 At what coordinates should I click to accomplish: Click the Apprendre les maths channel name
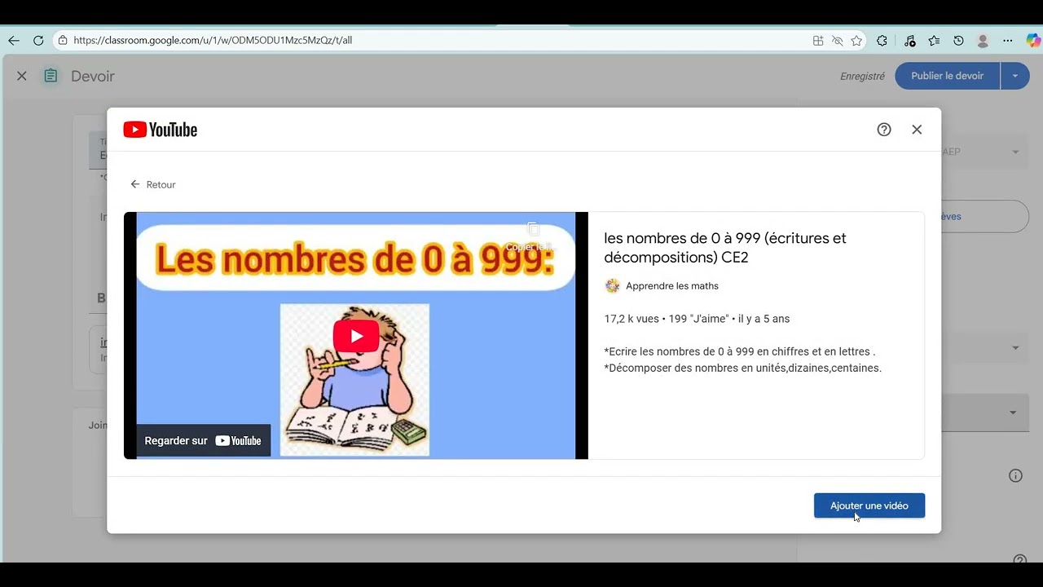pos(672,286)
